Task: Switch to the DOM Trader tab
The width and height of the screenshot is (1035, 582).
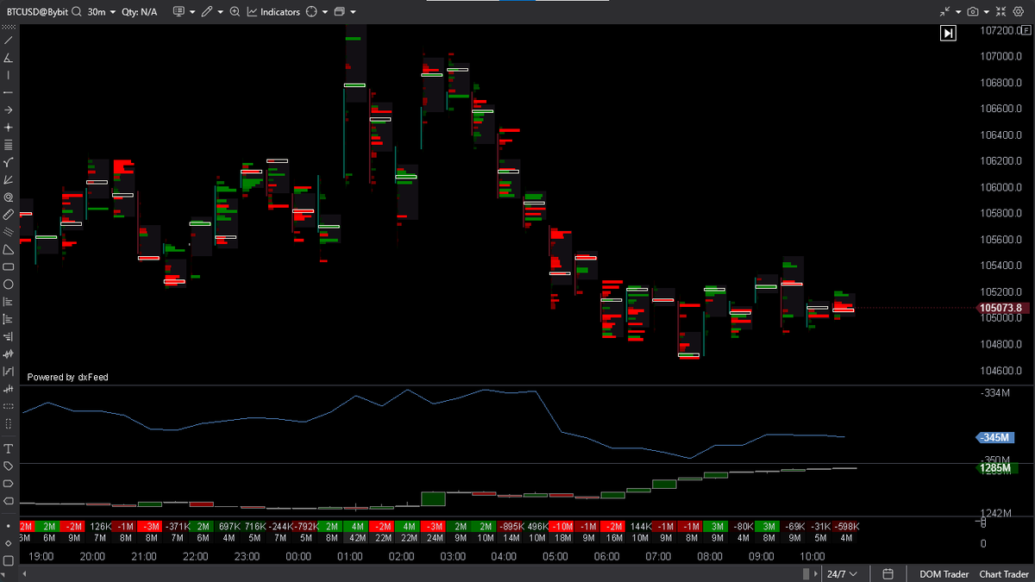Action: [x=943, y=573]
